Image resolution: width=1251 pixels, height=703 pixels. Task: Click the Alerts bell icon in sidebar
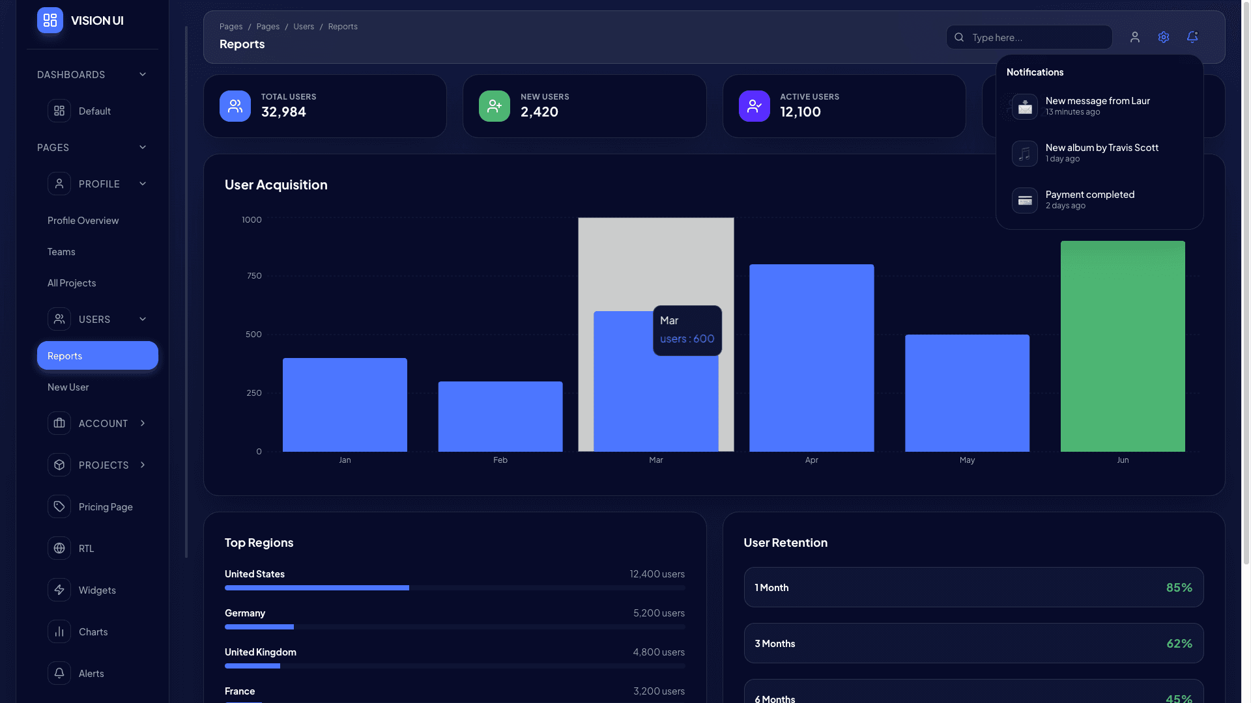point(59,673)
